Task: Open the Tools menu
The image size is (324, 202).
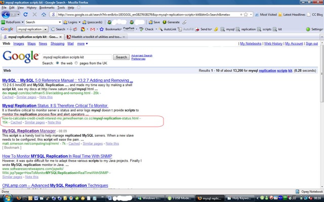Action: click(61, 8)
